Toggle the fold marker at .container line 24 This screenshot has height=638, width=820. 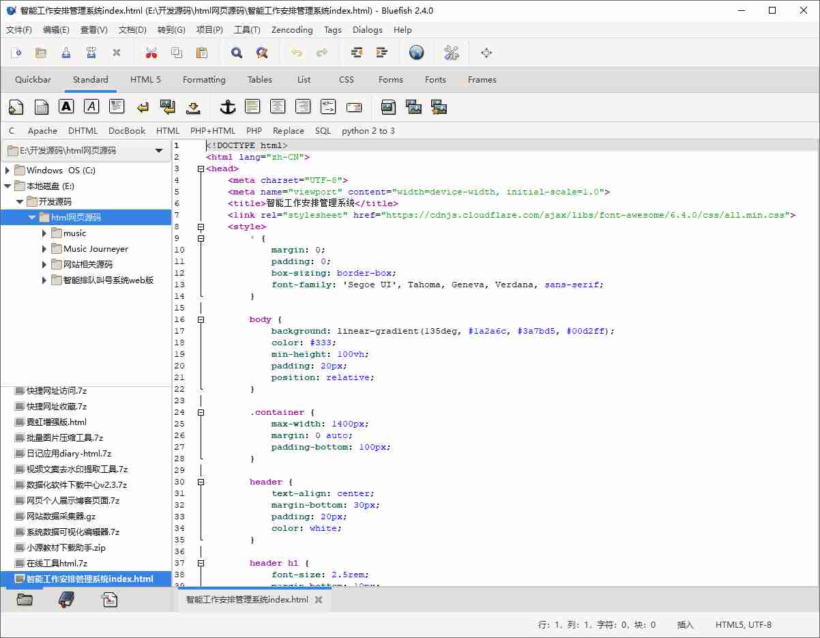[x=200, y=412]
